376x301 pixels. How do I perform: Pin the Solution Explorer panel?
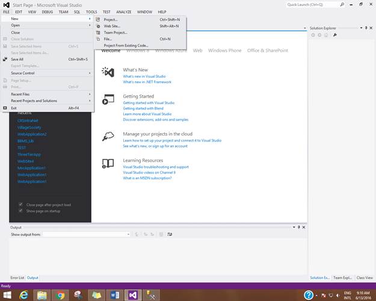[366, 28]
